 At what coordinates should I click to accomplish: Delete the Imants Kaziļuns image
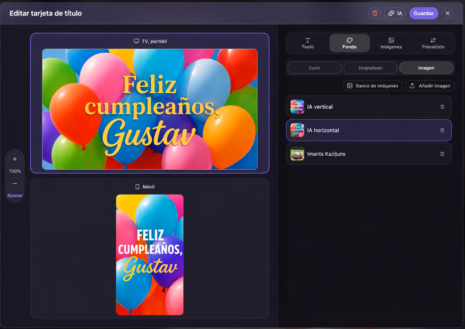pos(442,154)
